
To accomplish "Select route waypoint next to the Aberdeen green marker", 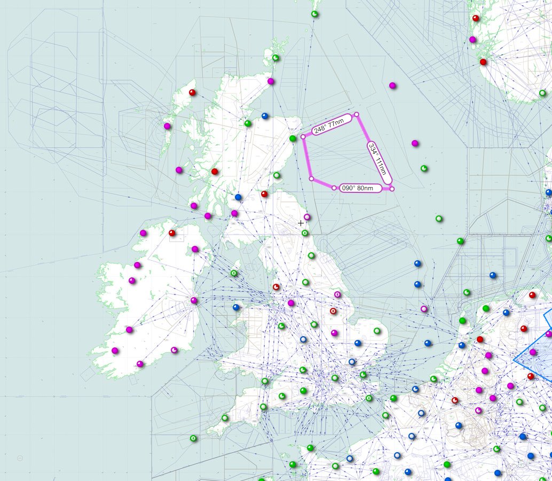I will click(303, 137).
